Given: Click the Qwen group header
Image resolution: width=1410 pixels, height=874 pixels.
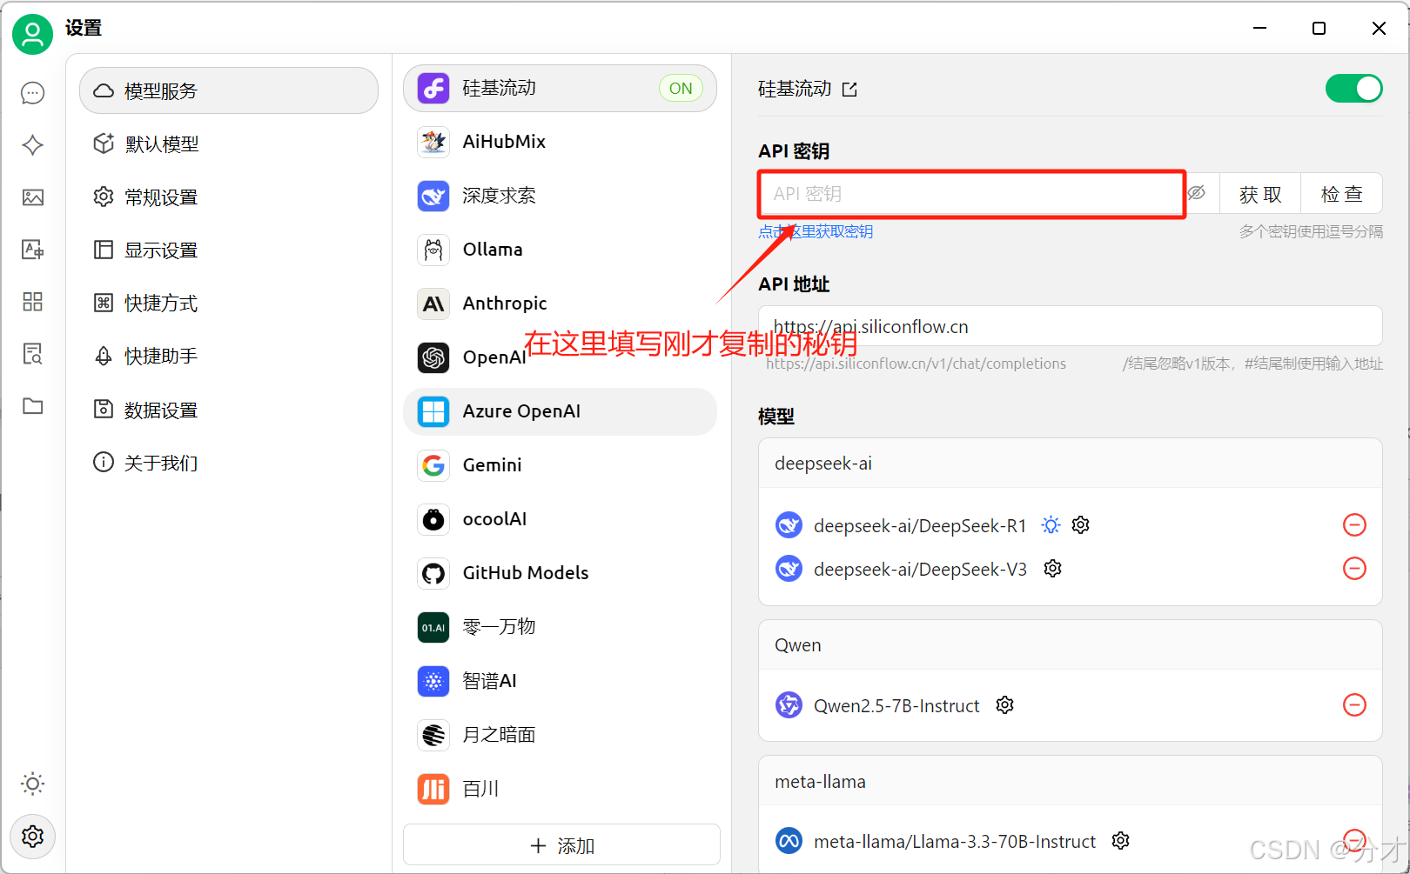Looking at the screenshot, I should point(1070,645).
